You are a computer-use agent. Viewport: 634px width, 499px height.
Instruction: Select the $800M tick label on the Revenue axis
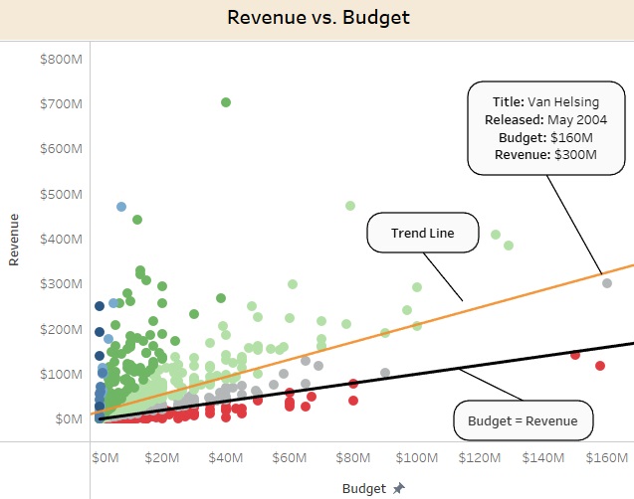click(61, 59)
